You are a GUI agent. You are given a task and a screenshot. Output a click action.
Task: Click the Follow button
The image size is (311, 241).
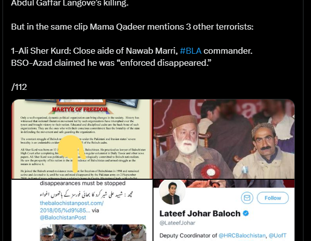pyautogui.click(x=273, y=198)
